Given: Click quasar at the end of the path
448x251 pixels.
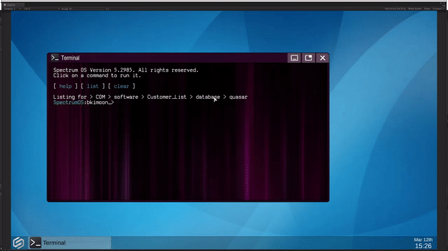Looking at the screenshot, I should (x=238, y=97).
